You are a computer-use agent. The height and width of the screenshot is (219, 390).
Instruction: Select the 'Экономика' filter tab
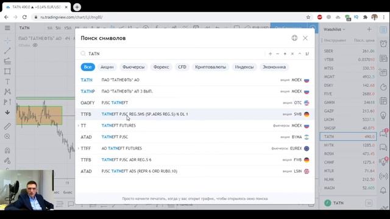[274, 67]
